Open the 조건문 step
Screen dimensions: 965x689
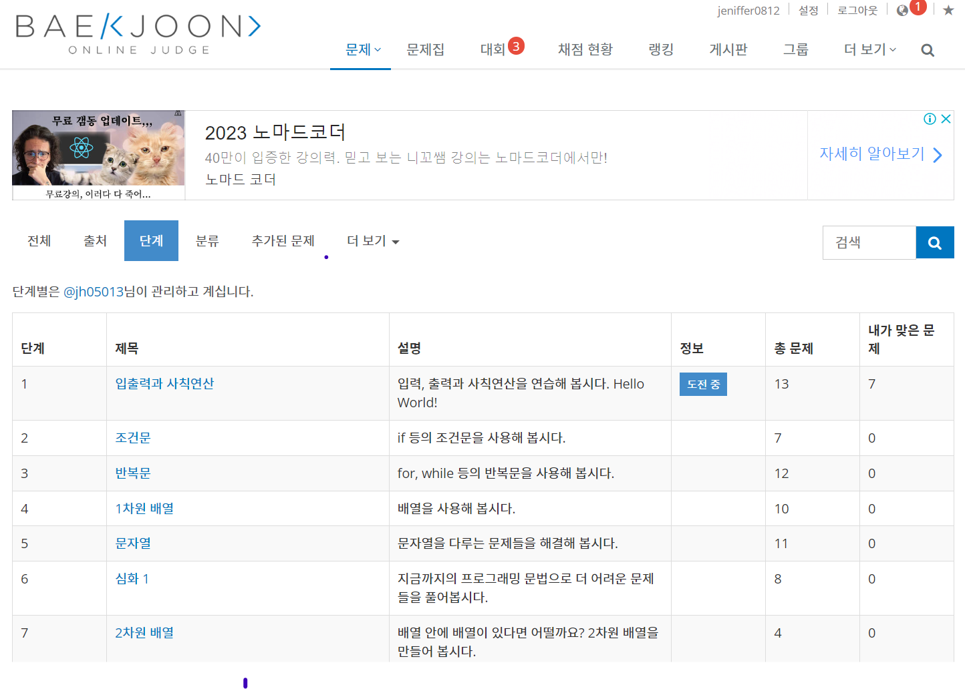point(133,438)
